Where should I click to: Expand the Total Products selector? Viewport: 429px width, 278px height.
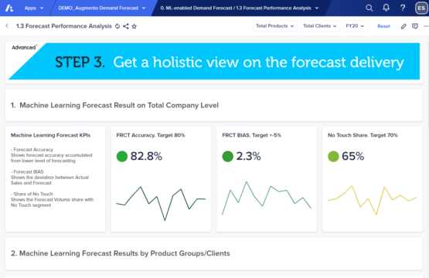click(x=275, y=26)
